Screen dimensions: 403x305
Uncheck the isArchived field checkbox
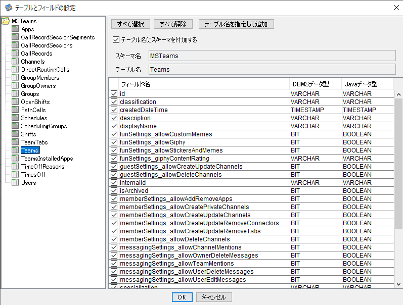click(x=114, y=191)
